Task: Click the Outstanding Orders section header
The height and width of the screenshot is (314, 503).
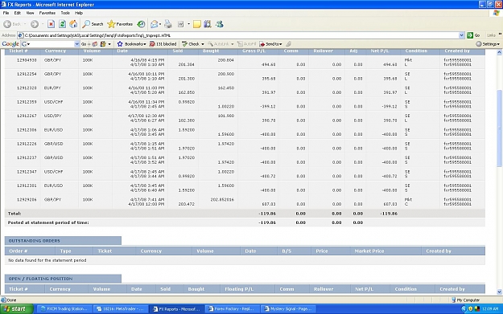Action: pyautogui.click(x=63, y=241)
